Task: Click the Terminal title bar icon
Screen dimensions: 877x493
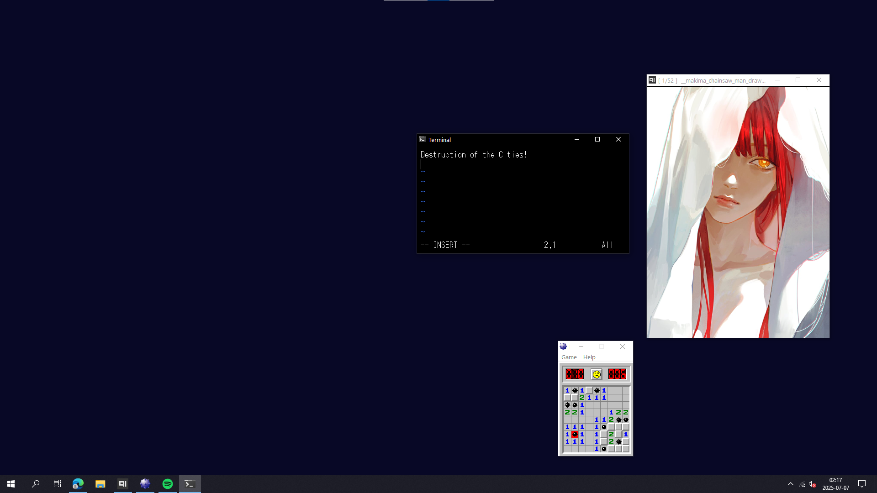Action: (423, 140)
